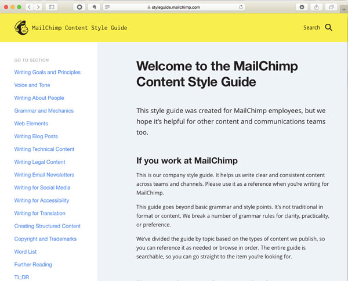Click the MailChimp Content Style Guide title
This screenshot has height=281, width=348.
pyautogui.click(x=79, y=28)
